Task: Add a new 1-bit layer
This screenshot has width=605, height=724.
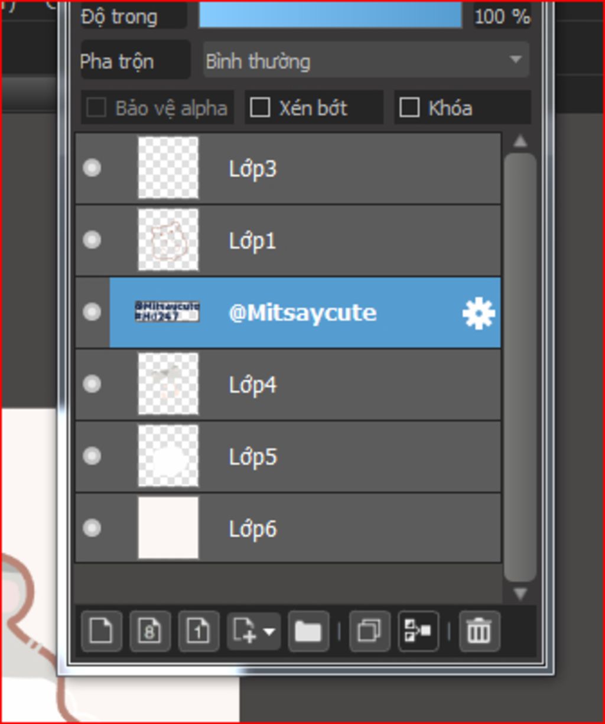Action: 199,631
